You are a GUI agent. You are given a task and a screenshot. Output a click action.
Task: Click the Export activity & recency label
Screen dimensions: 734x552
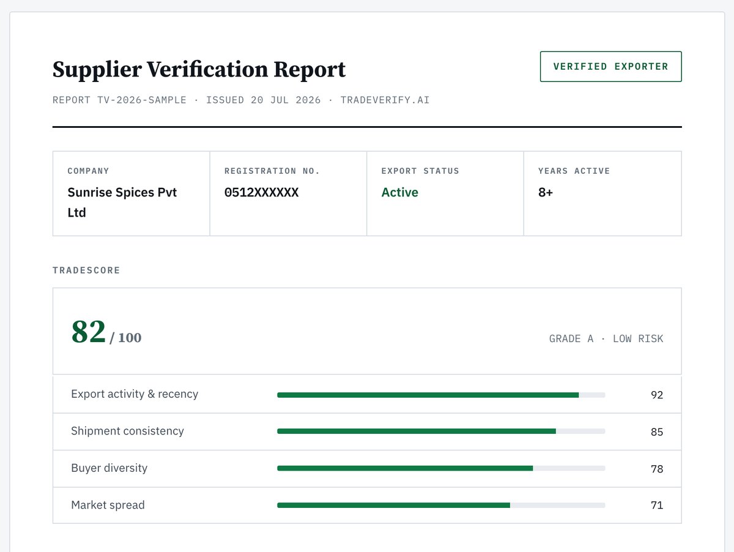[135, 394]
